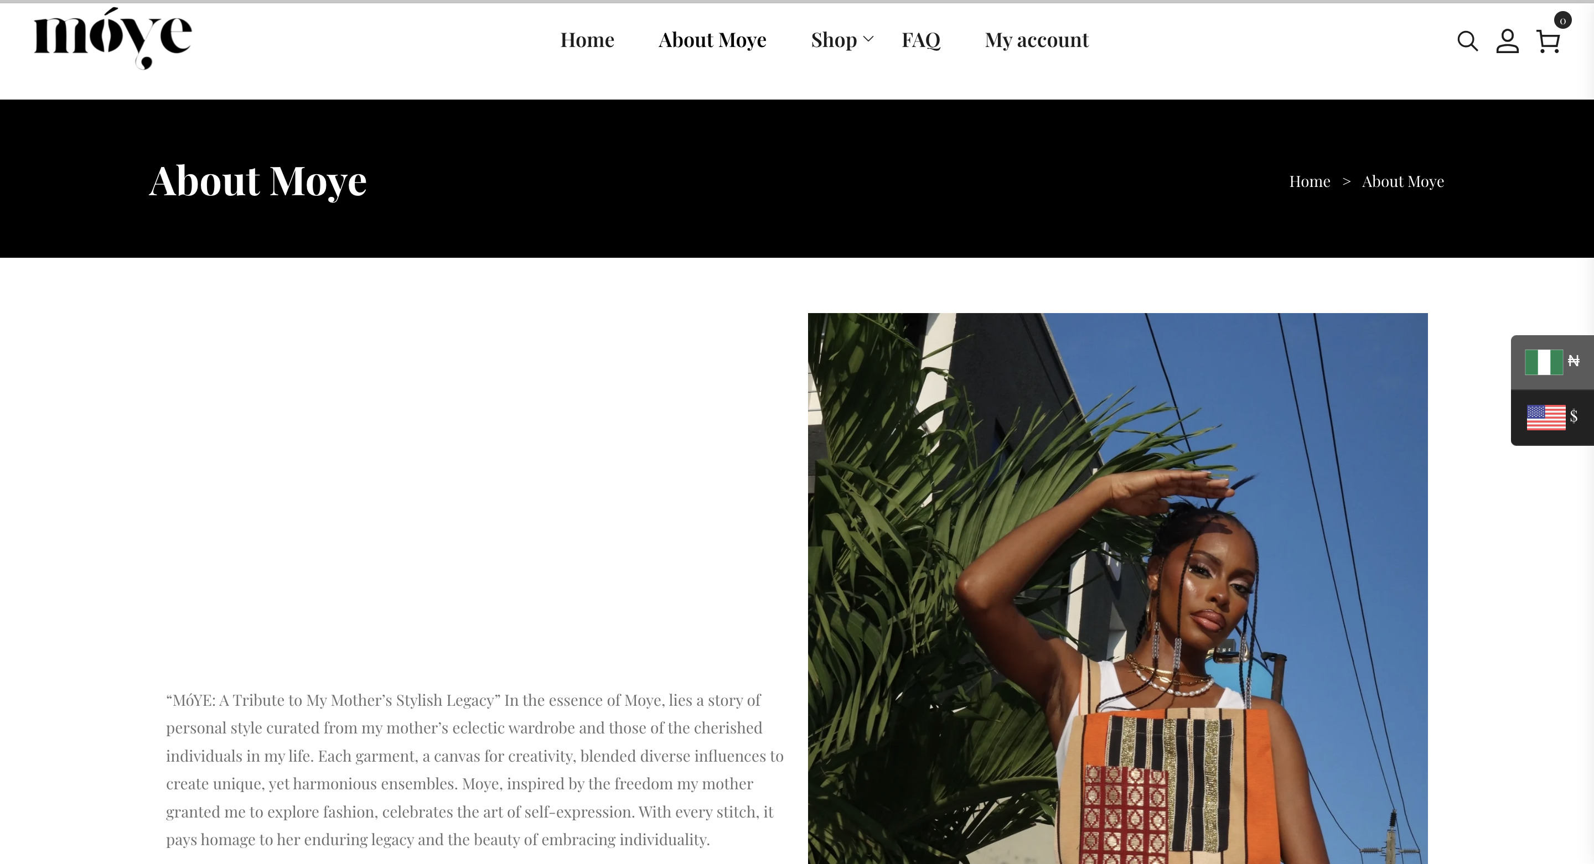
Task: Click the user account profile icon
Action: point(1507,41)
